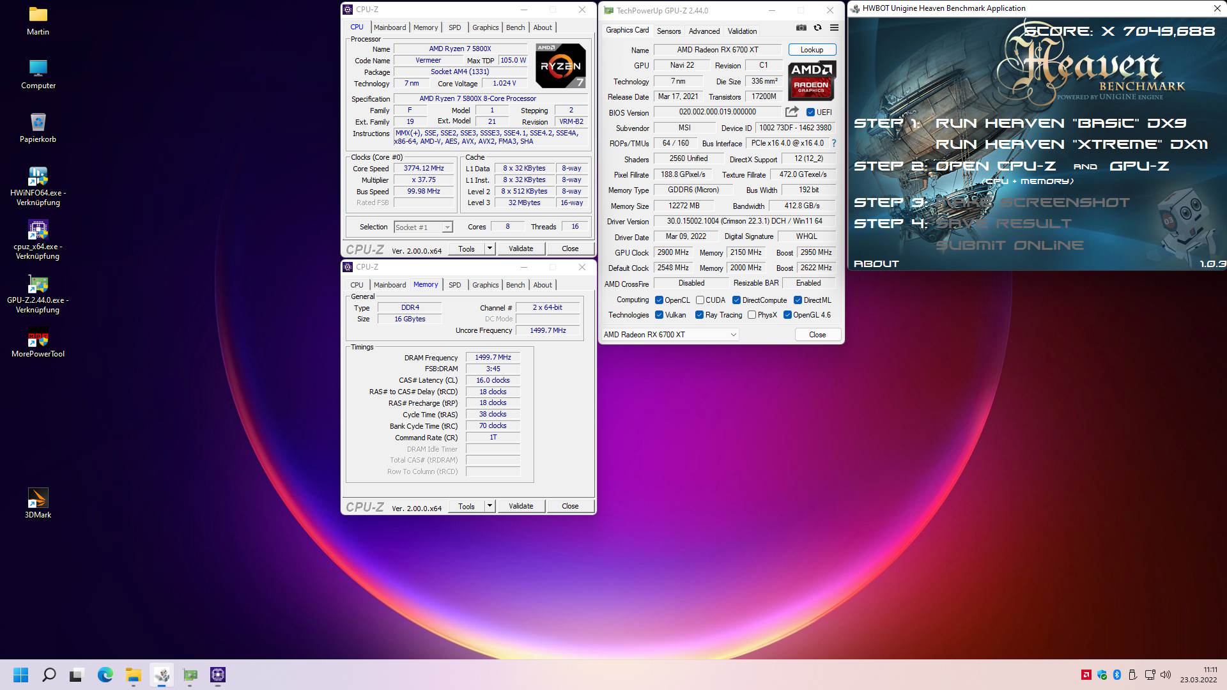
Task: Click Run Heaven "Xtreme" DX11
Action: tap(1072, 144)
